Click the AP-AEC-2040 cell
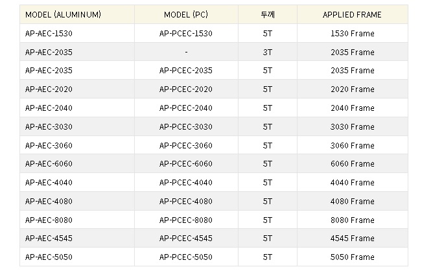Screen dimensions: 444x280 pos(77,108)
